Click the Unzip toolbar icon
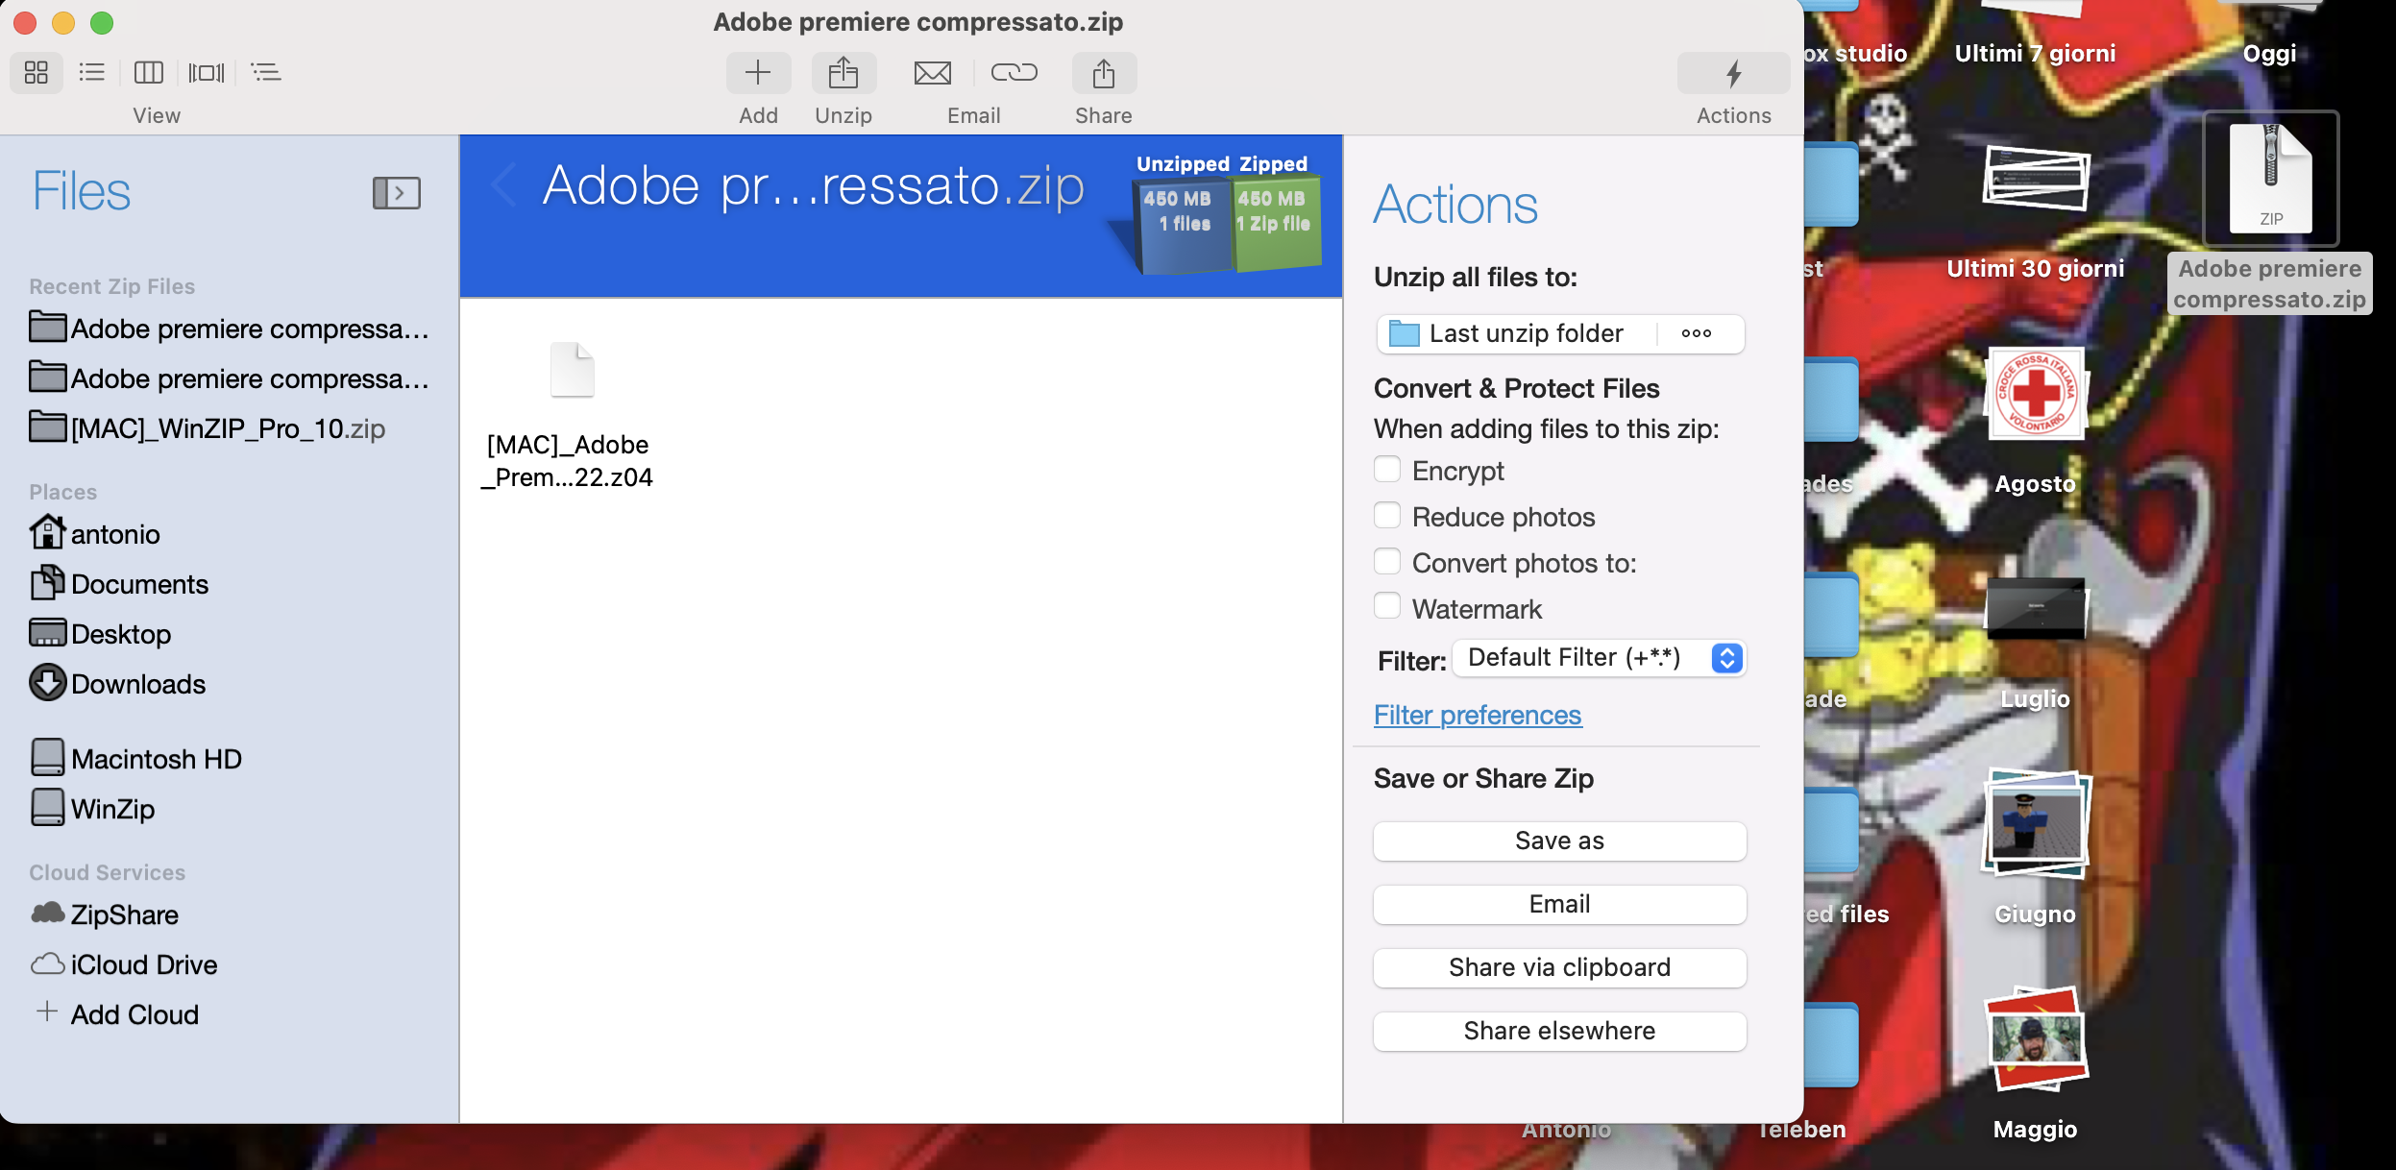The width and height of the screenshot is (2396, 1170). [x=843, y=73]
